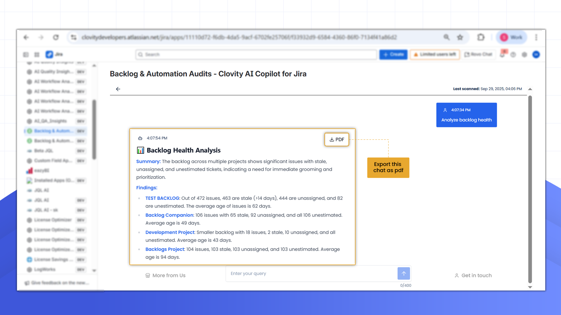Click the Jira logo
The height and width of the screenshot is (315, 561).
pos(54,54)
